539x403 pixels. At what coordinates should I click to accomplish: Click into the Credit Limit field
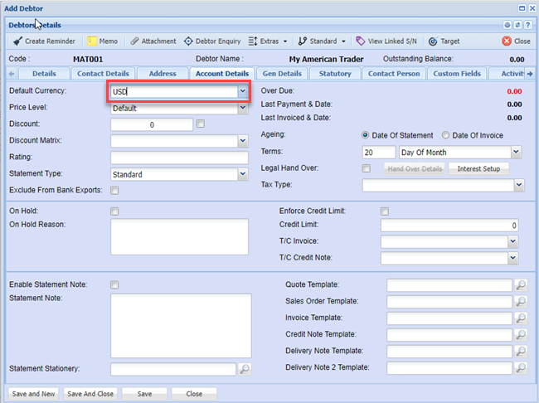click(449, 226)
